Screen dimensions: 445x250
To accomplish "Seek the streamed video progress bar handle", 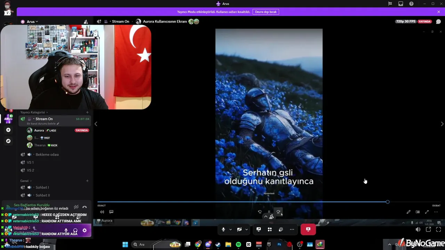I will coord(388,202).
